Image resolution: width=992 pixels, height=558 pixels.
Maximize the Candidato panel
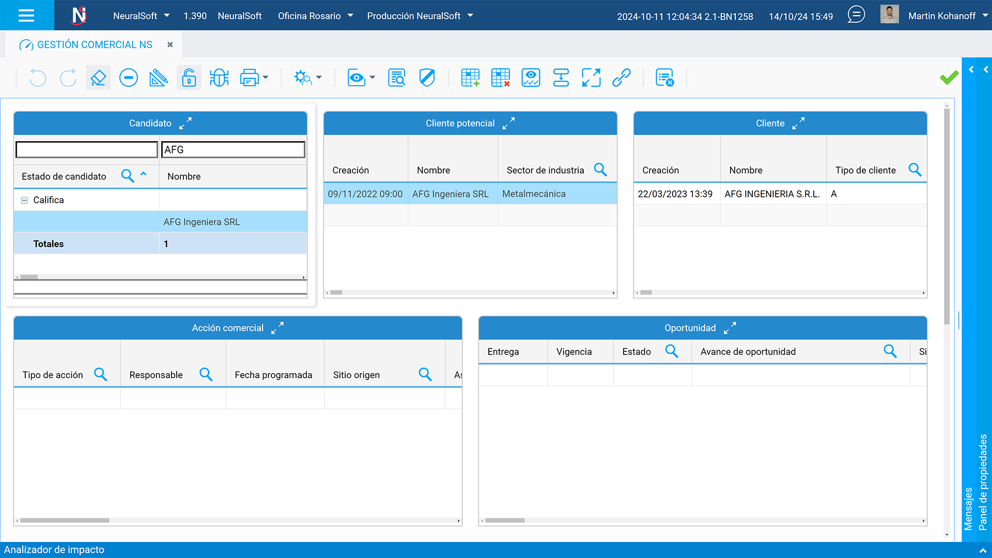[x=185, y=123]
